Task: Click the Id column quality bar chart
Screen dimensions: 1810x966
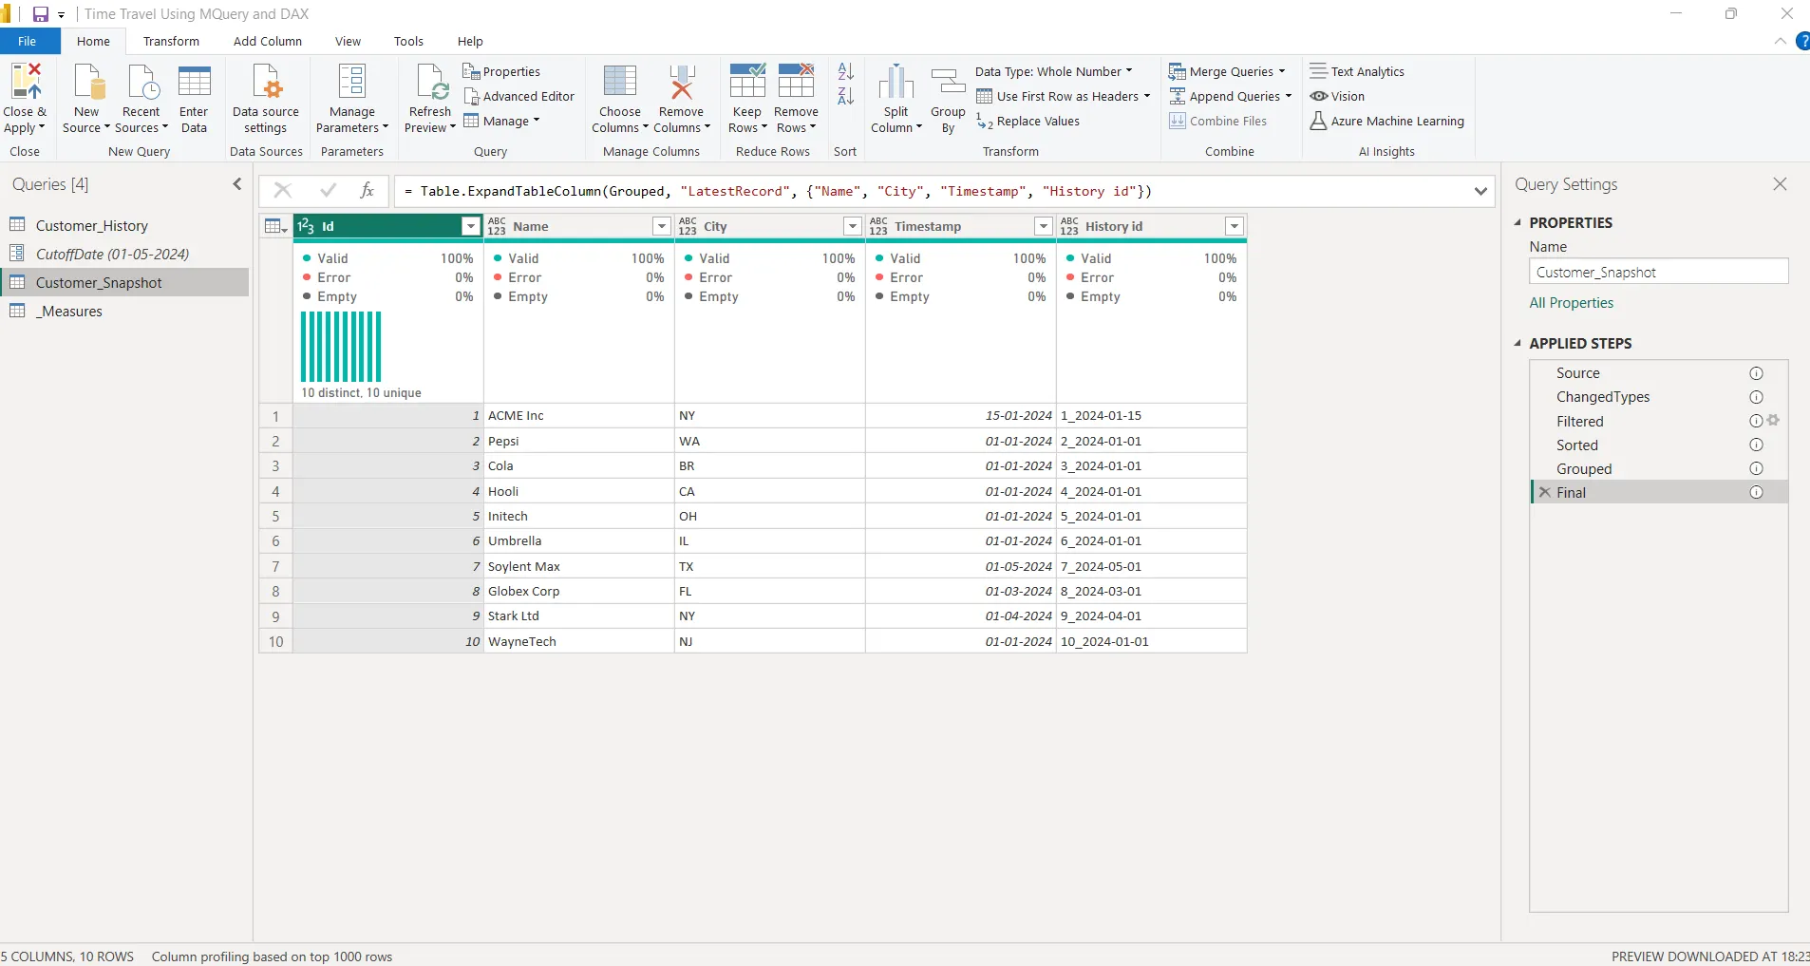Action: [x=342, y=349]
